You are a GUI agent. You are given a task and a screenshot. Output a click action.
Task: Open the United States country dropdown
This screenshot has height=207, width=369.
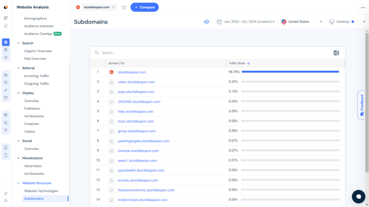[302, 22]
